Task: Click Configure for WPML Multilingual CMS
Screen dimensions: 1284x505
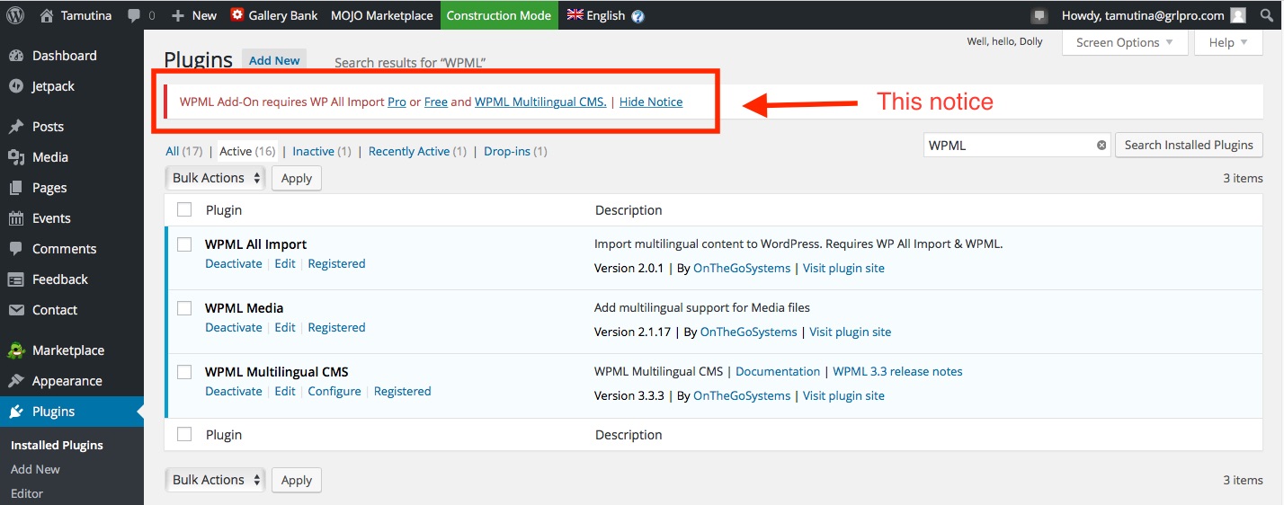Action: [334, 391]
